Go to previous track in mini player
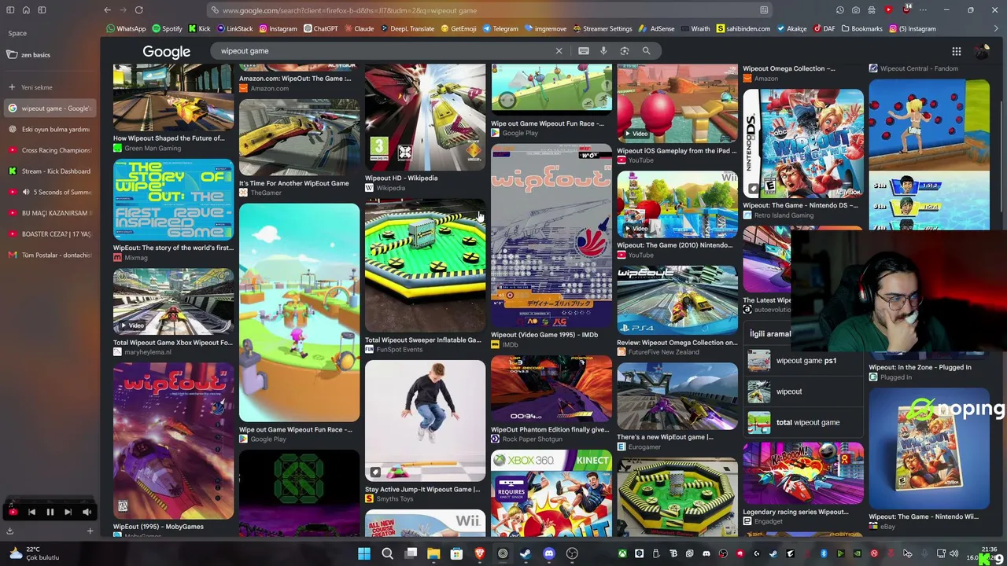The height and width of the screenshot is (566, 1007). pos(31,513)
